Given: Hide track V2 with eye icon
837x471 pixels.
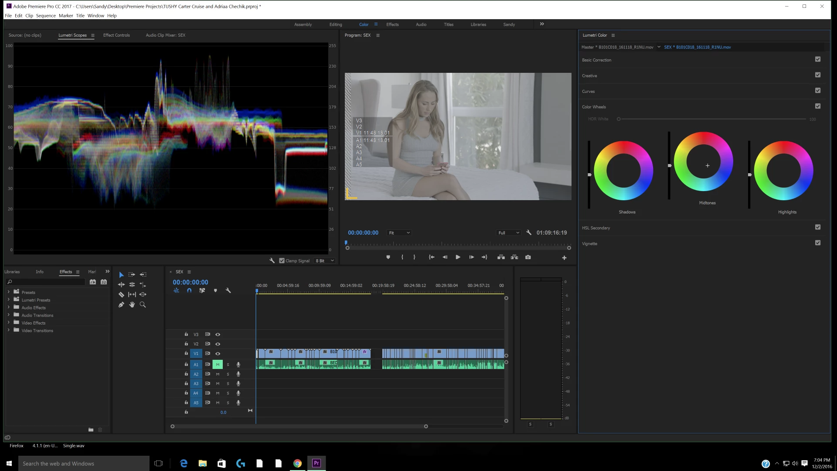Looking at the screenshot, I should tap(218, 344).
